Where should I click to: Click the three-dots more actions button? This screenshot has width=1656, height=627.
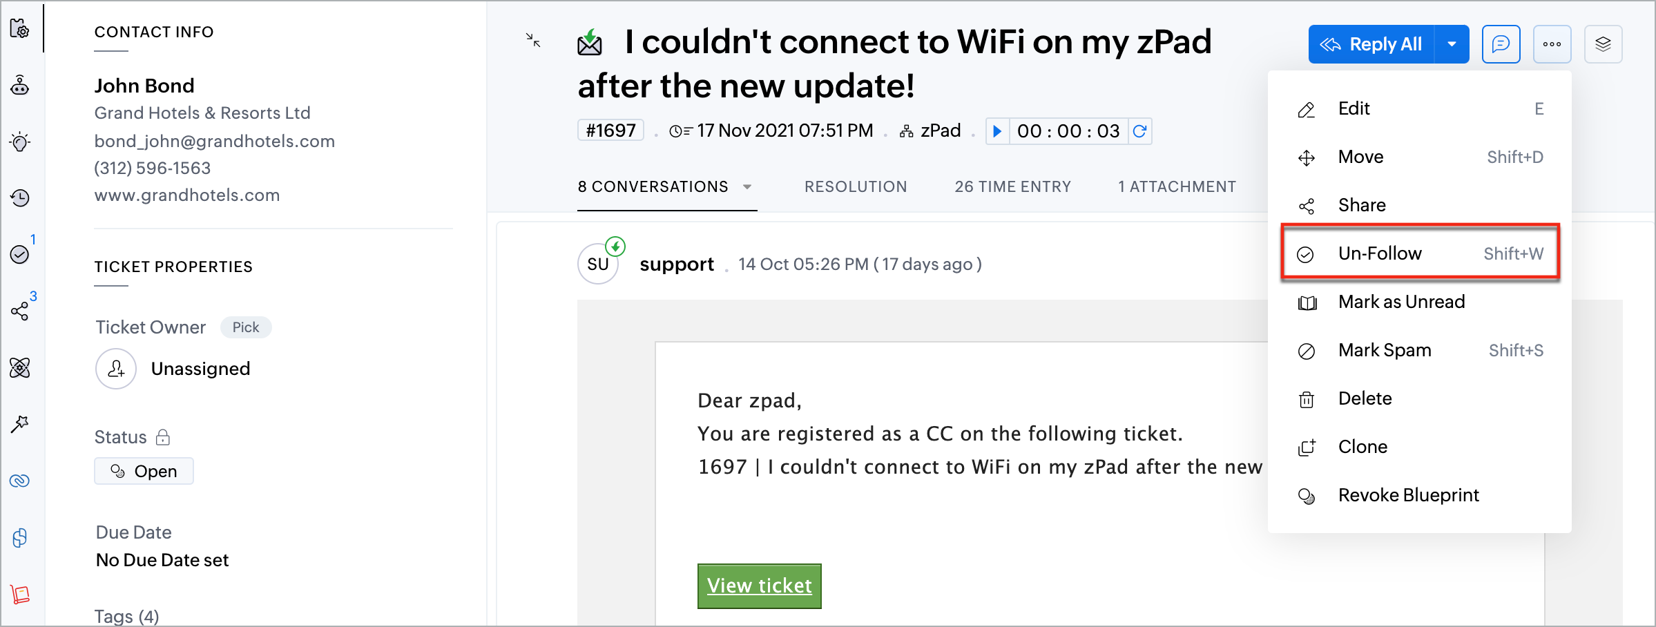[1552, 44]
